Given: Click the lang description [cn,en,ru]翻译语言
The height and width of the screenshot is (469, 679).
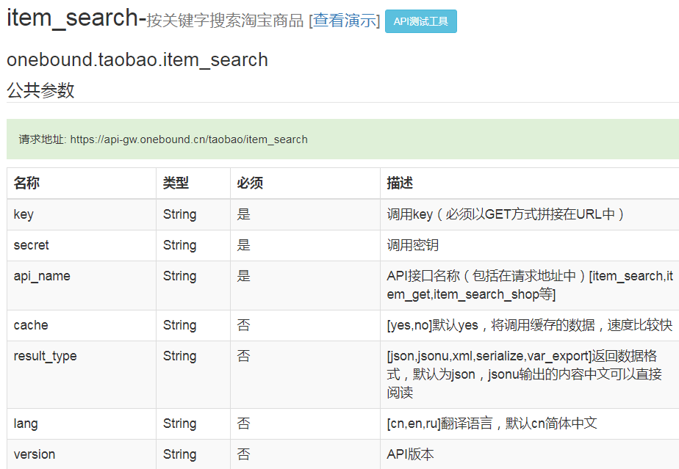Looking at the screenshot, I should pos(492,423).
